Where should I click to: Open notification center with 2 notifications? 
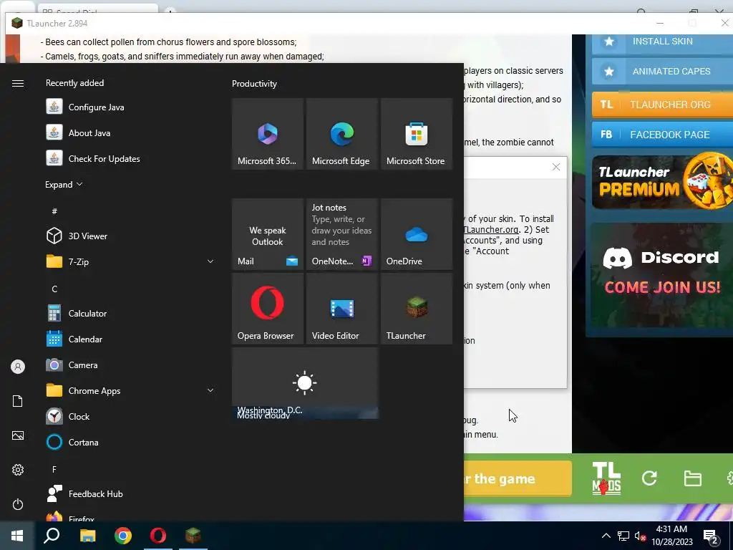coord(711,536)
